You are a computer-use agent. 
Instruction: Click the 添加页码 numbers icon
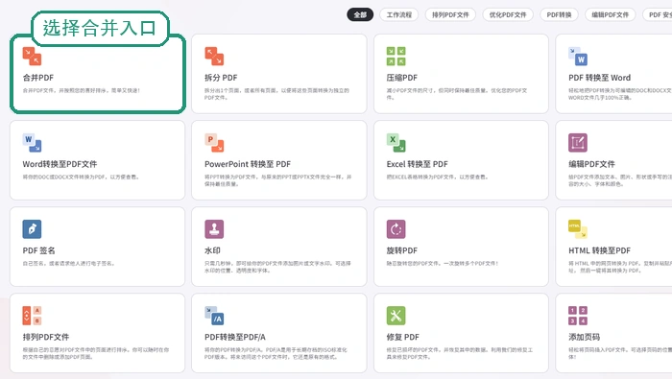578,316
